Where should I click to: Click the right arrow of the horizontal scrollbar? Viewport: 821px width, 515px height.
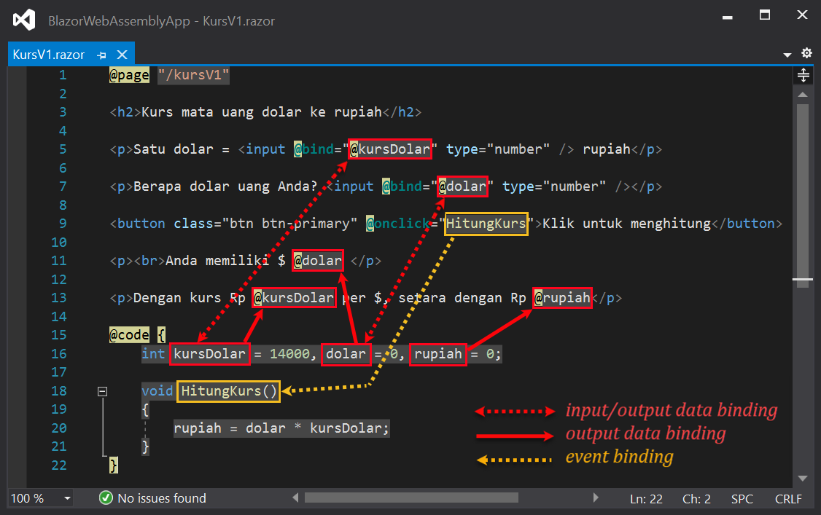click(596, 498)
